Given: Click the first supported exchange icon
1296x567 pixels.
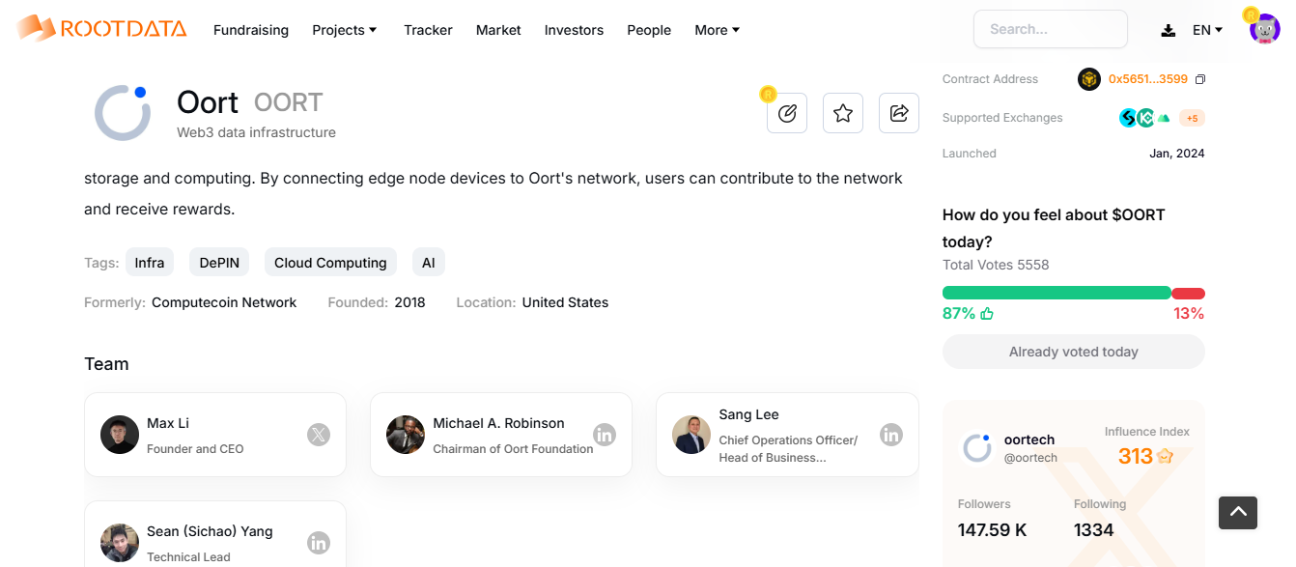Looking at the screenshot, I should coord(1128,118).
